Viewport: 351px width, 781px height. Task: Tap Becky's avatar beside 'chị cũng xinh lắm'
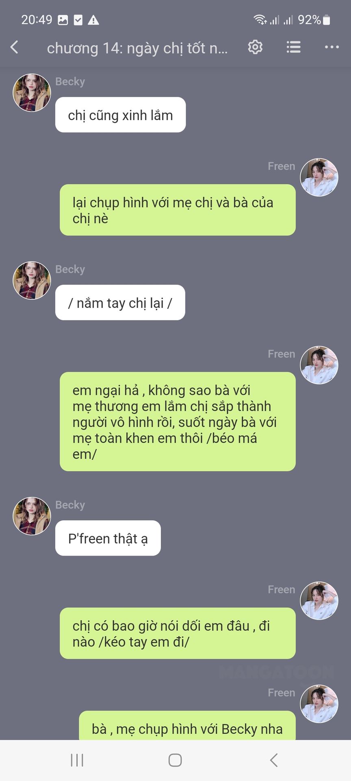(x=32, y=93)
